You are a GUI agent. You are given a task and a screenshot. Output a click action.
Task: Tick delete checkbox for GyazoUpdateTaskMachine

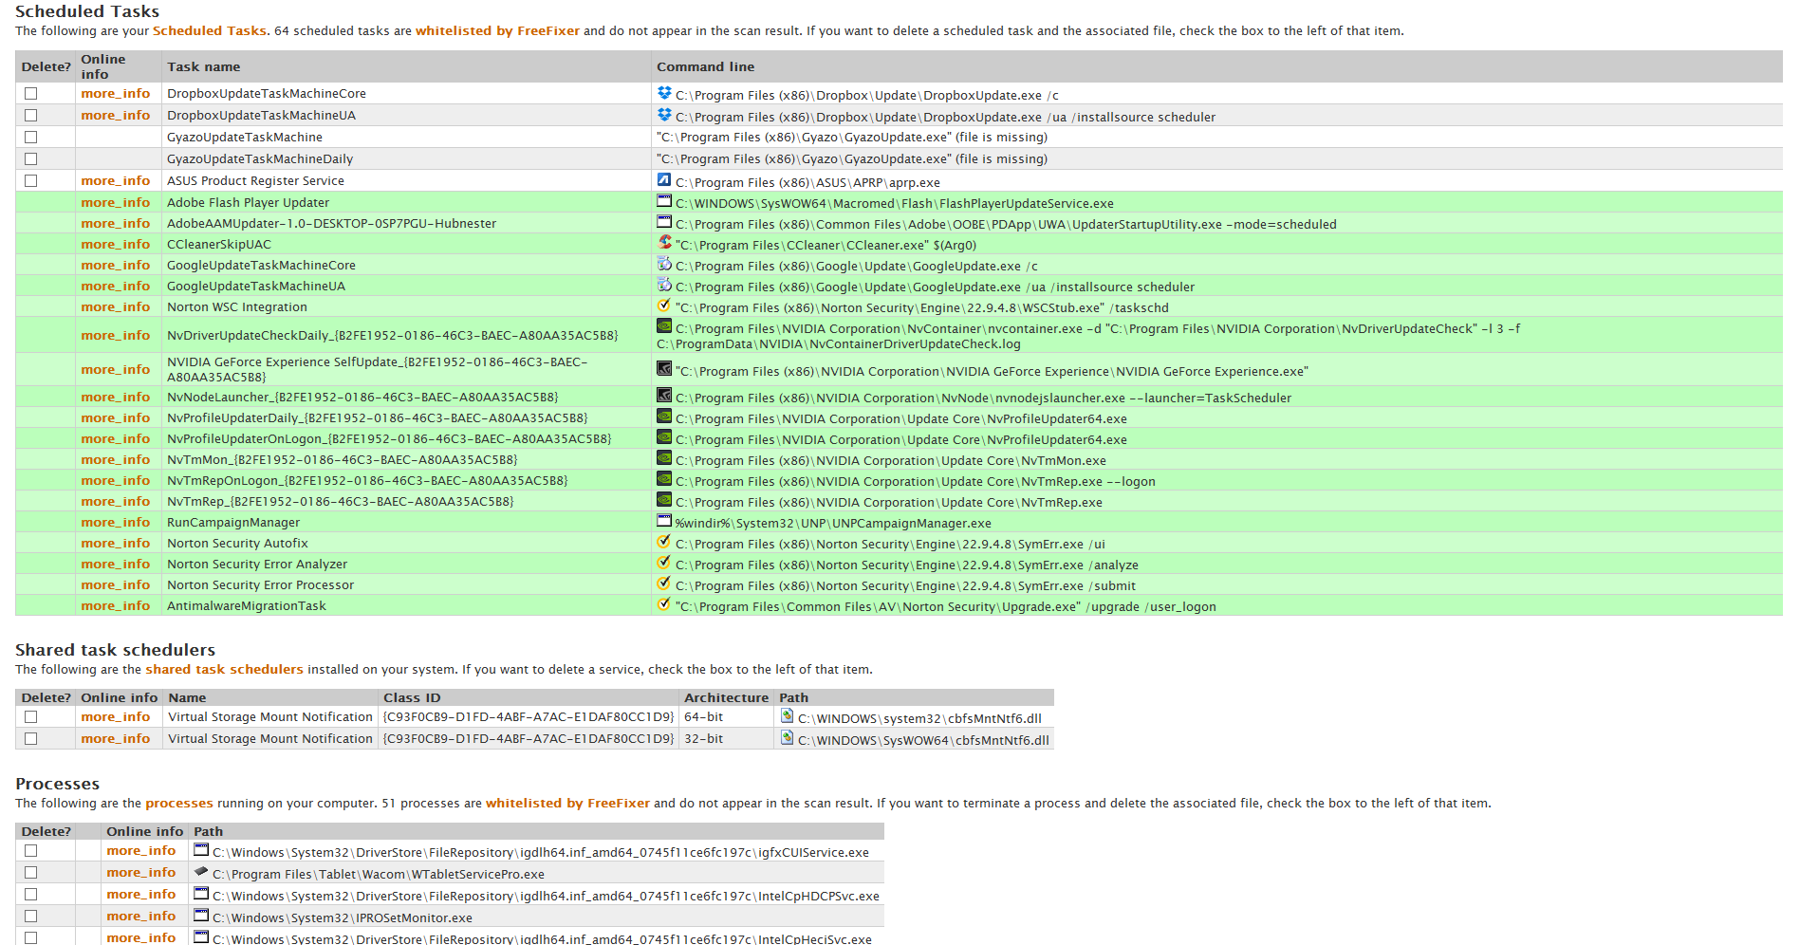tap(30, 138)
